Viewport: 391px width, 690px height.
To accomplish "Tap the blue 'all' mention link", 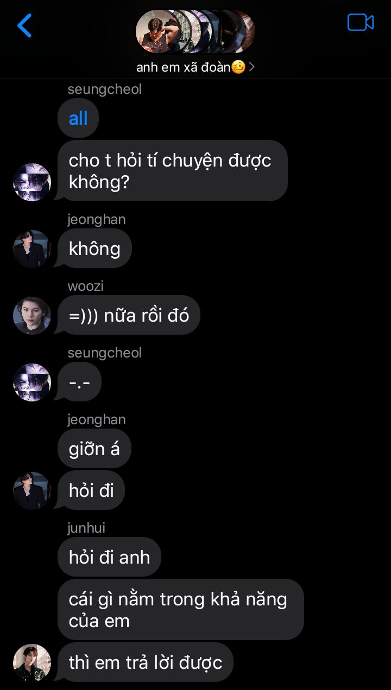I will tap(78, 118).
